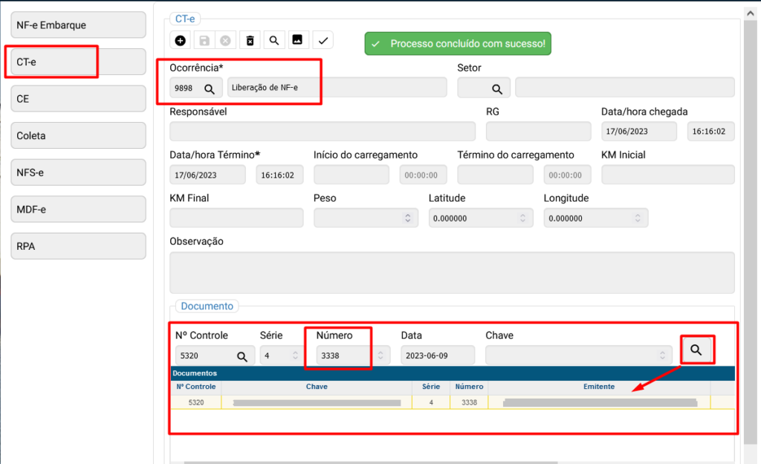Click the checkmark confirm icon in toolbar
Image resolution: width=761 pixels, height=464 pixels.
(x=323, y=40)
